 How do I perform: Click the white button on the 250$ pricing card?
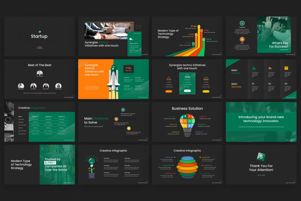pyautogui.click(x=187, y=91)
